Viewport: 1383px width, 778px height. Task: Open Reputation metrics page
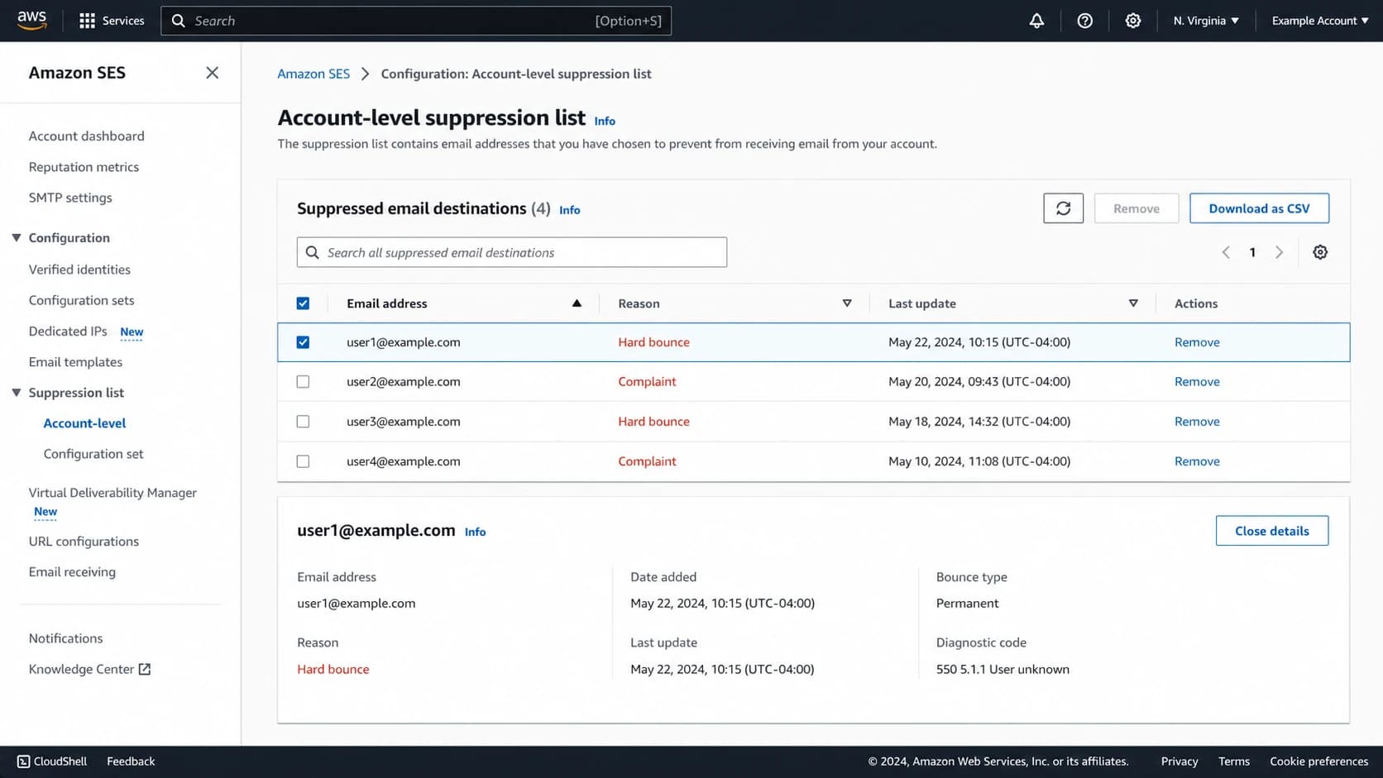84,167
